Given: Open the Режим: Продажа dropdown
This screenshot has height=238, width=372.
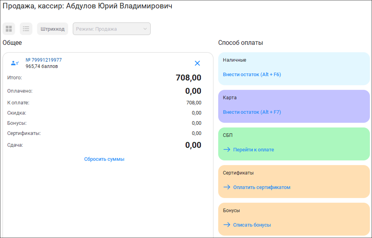Looking at the screenshot, I should click(x=107, y=29).
